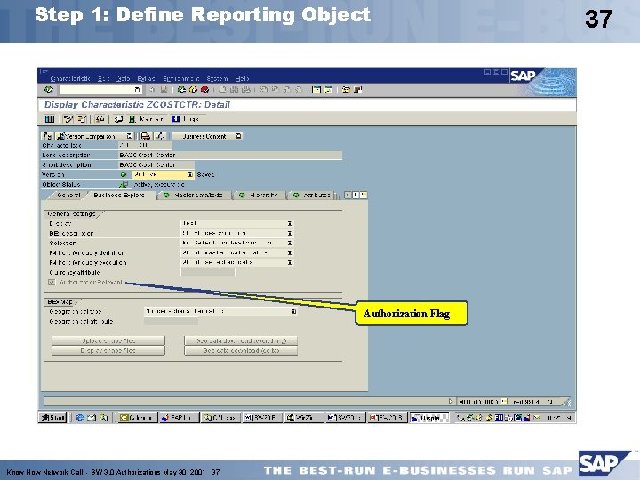Open the Selection dropdown
The width and height of the screenshot is (640, 480).
tap(290, 243)
